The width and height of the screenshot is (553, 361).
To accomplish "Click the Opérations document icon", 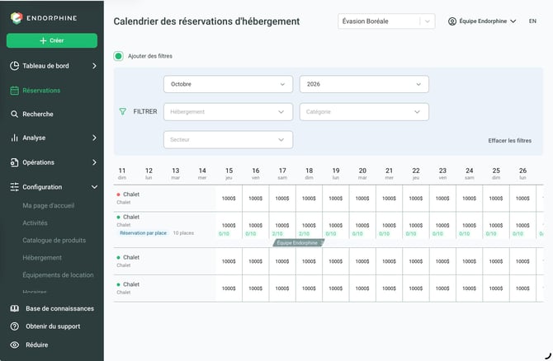I will pos(15,162).
